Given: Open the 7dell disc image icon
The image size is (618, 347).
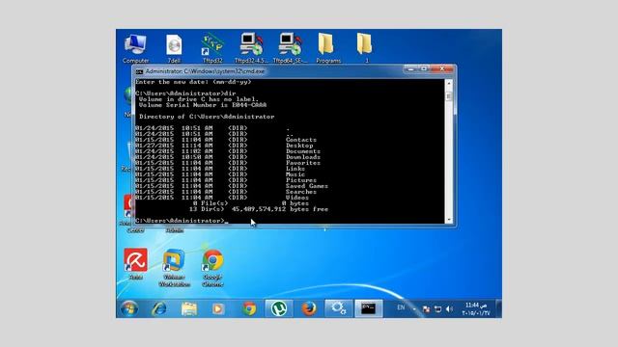Looking at the screenshot, I should coord(174,48).
